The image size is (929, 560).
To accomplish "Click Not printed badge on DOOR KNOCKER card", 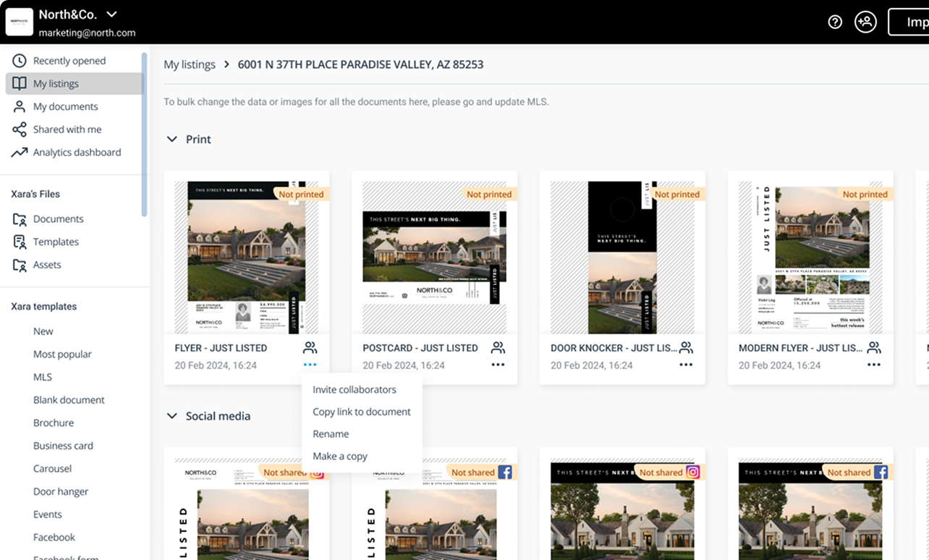I will tap(678, 194).
